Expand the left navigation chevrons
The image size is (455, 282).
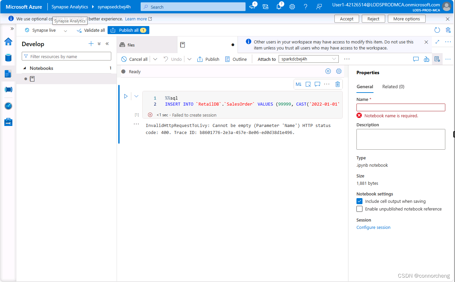[x=12, y=29]
